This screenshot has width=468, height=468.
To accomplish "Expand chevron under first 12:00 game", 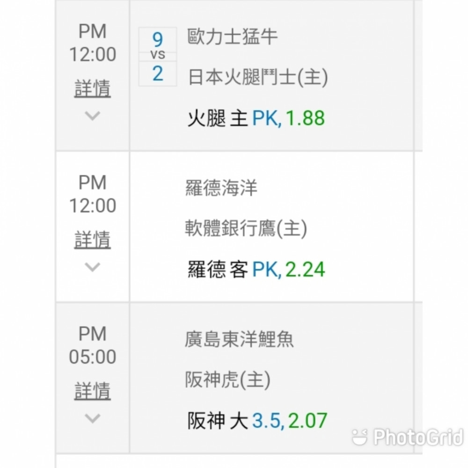I will (92, 116).
